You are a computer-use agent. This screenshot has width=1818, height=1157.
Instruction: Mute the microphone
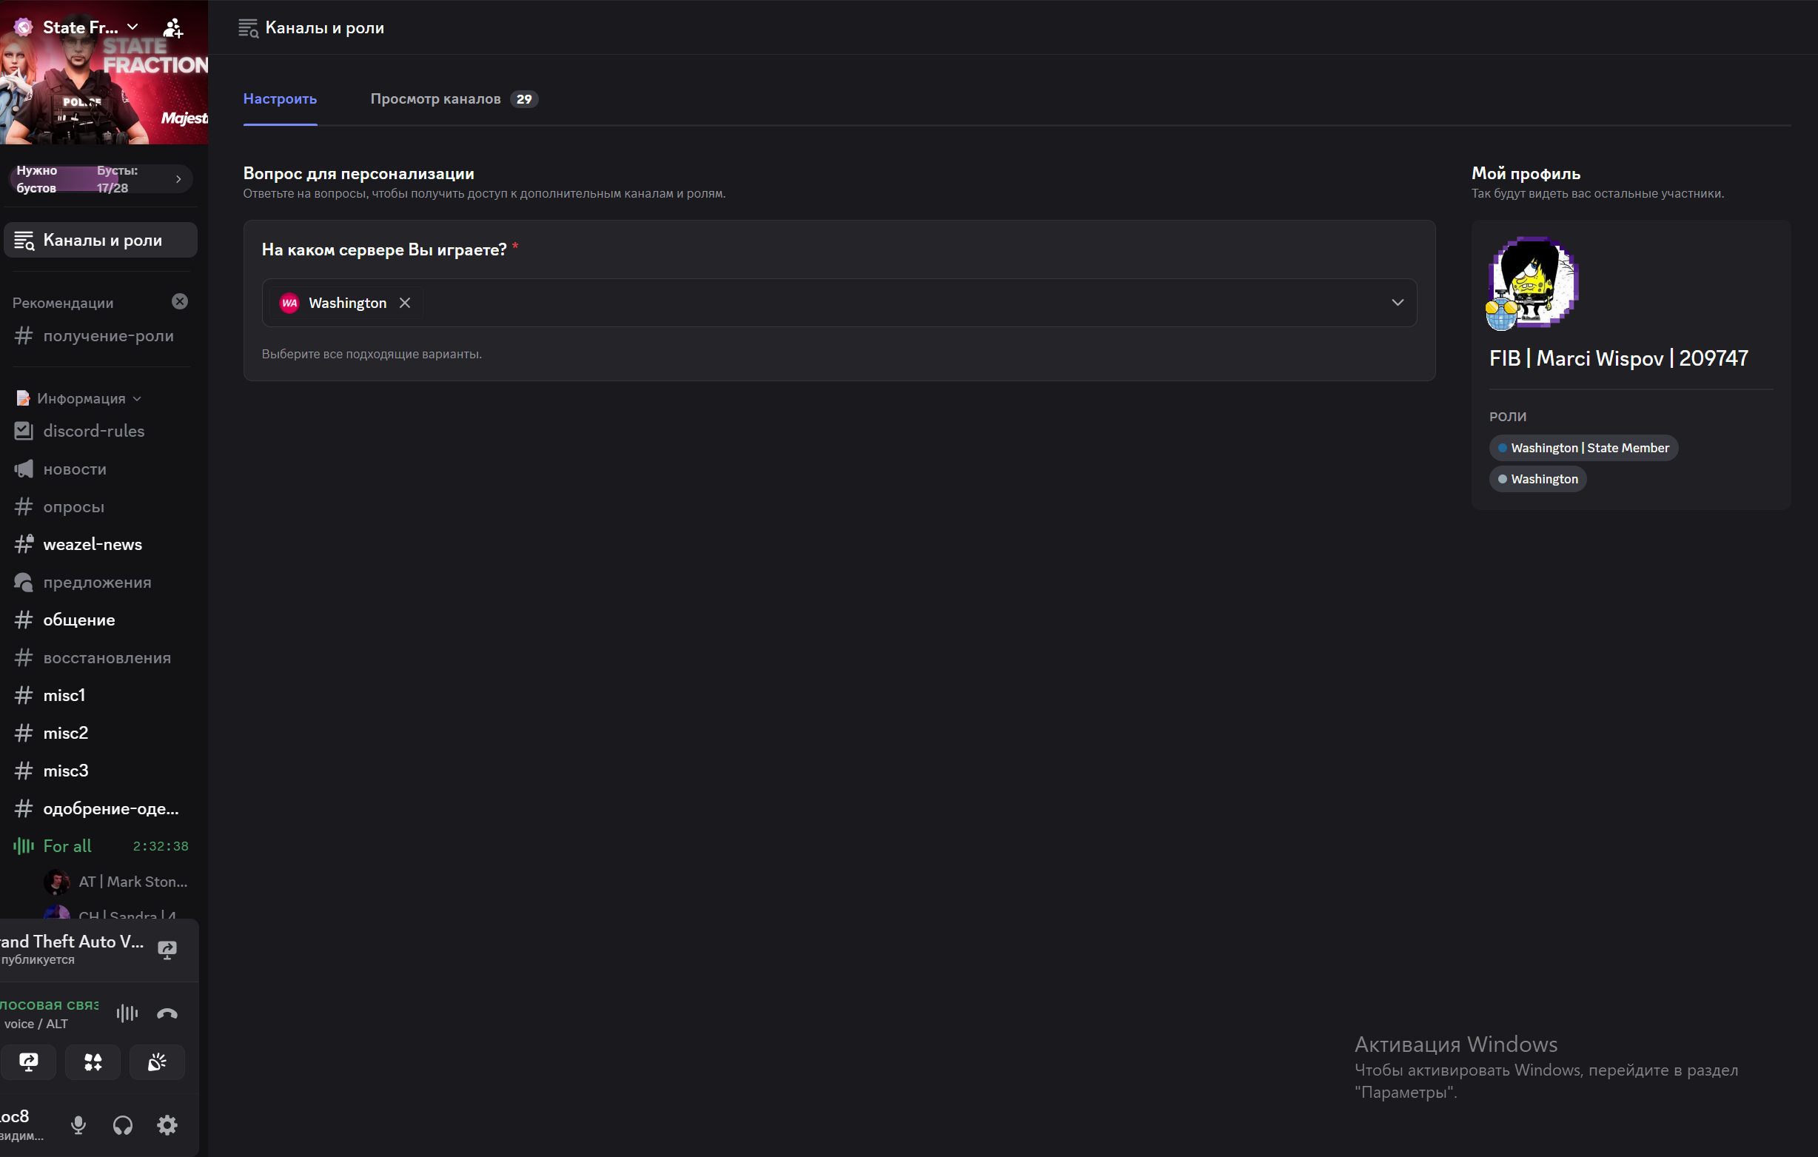(x=78, y=1125)
